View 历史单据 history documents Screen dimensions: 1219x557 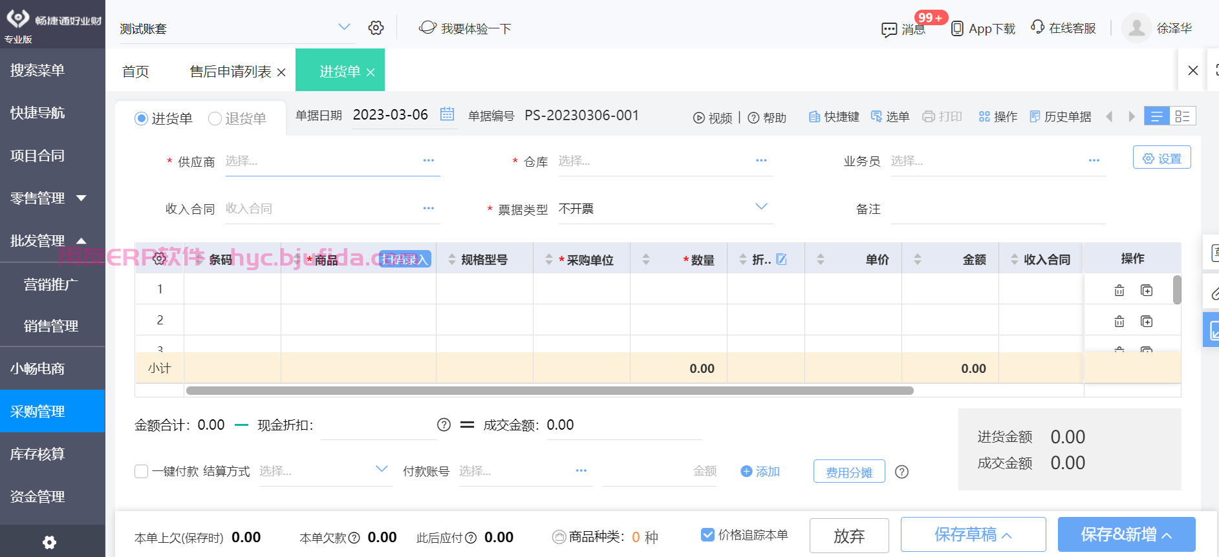click(x=1061, y=116)
